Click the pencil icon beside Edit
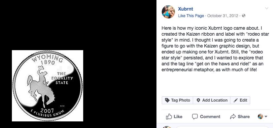 [x=236, y=100]
